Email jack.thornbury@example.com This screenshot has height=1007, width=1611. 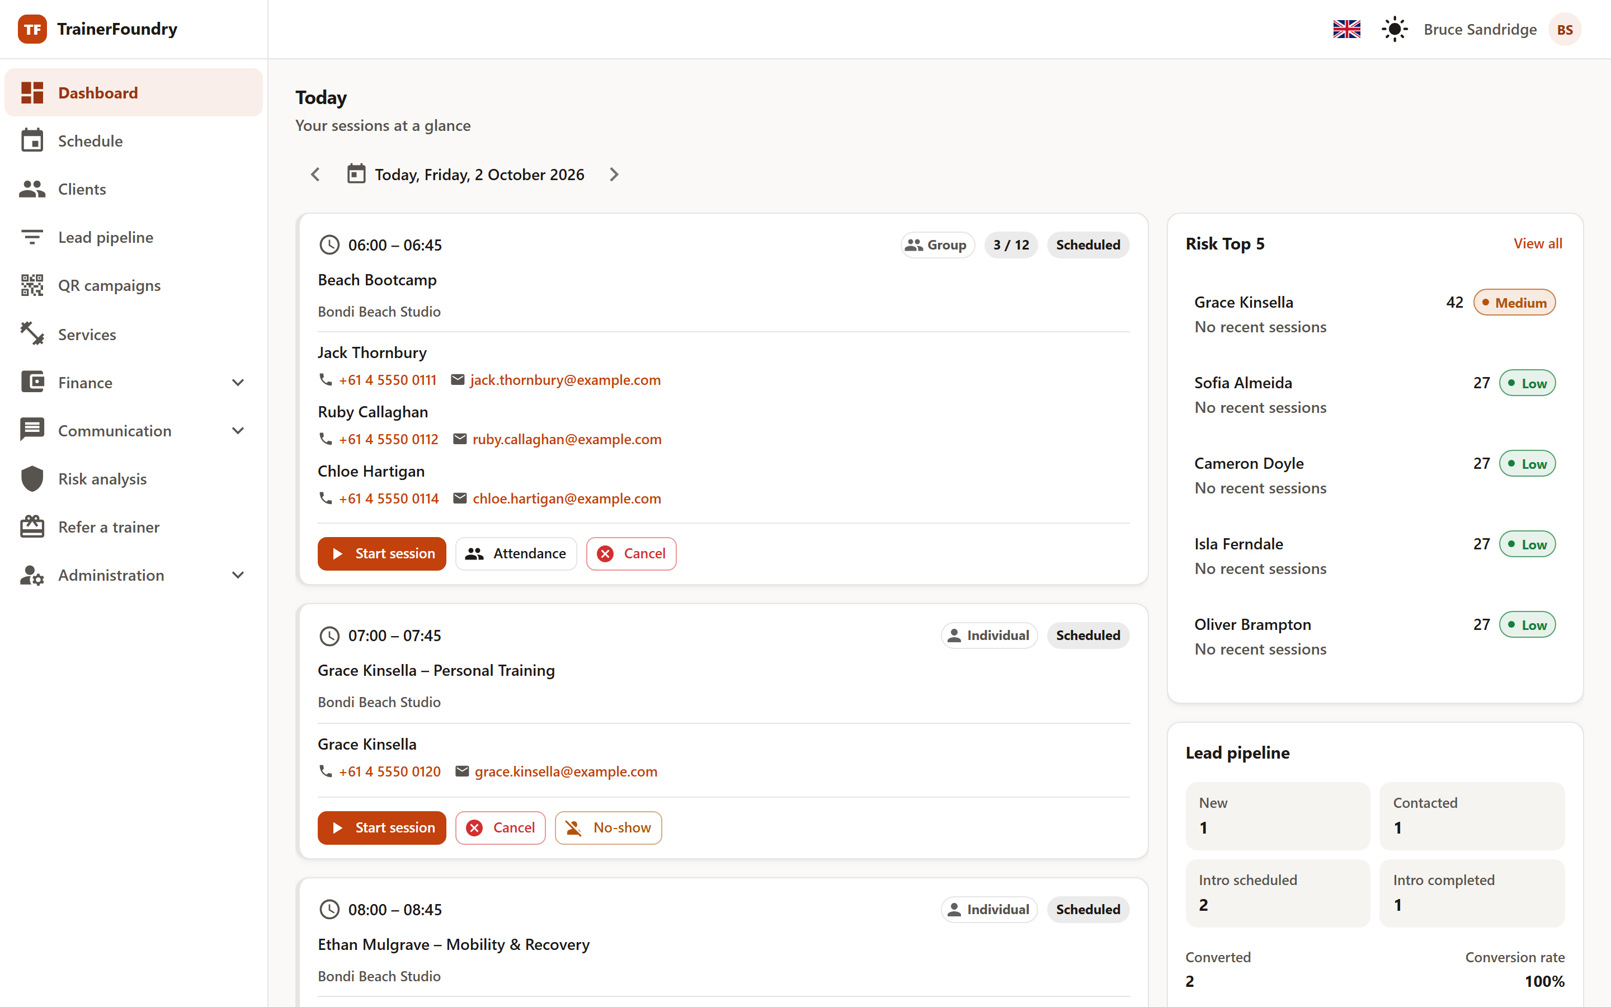[565, 380]
